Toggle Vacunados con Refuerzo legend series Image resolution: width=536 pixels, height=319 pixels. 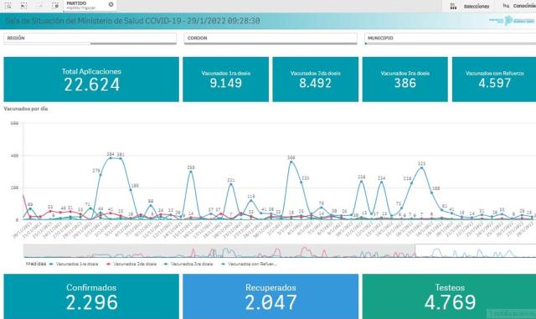[249, 264]
